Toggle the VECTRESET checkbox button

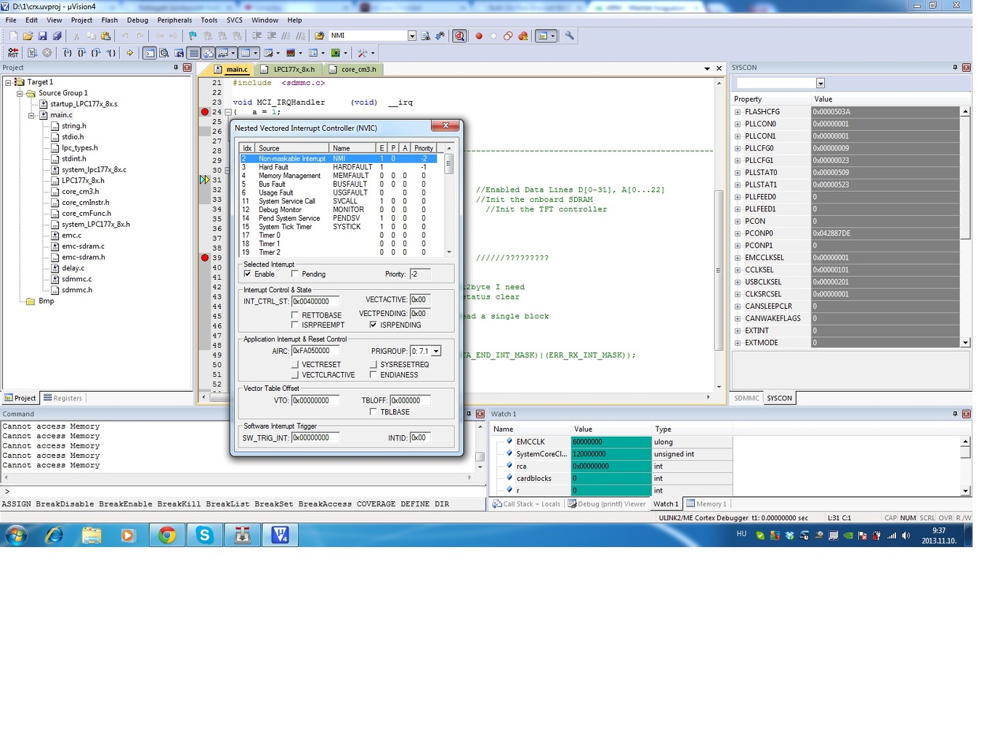point(294,365)
